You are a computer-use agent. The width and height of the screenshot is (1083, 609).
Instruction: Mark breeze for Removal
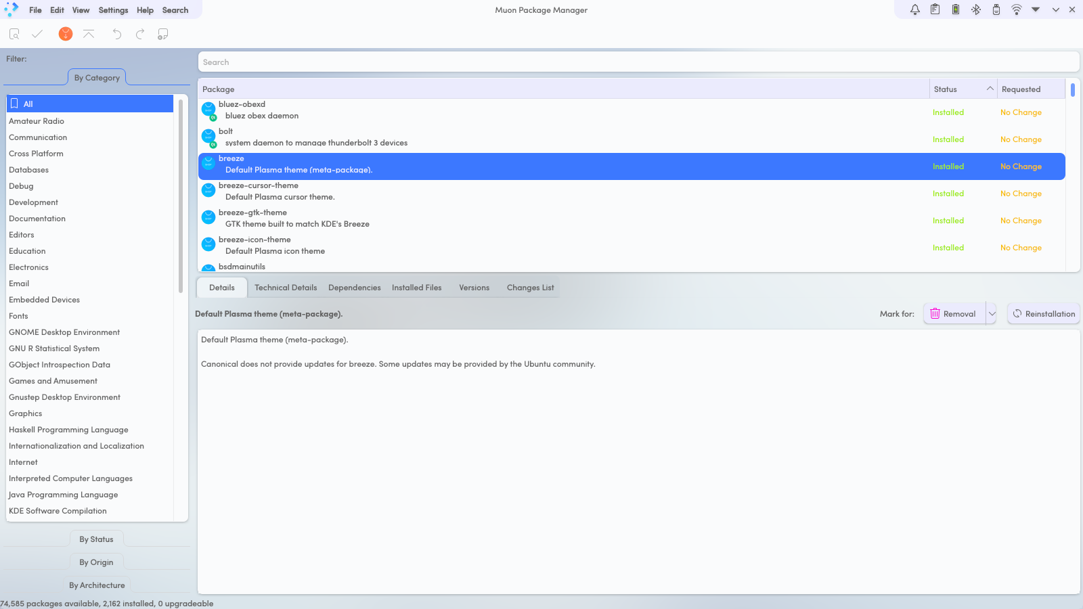click(x=954, y=314)
